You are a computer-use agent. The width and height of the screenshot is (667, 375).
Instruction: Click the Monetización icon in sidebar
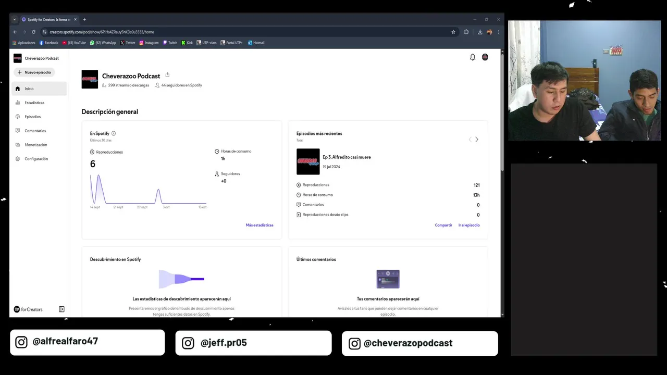(18, 145)
